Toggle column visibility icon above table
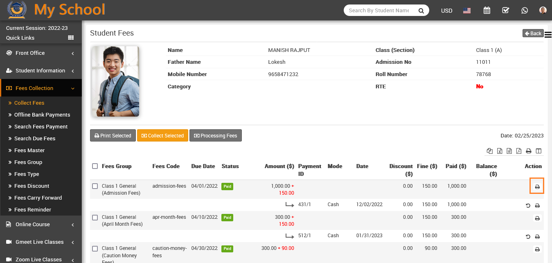Screen dimensions: 552x263 click(538, 151)
